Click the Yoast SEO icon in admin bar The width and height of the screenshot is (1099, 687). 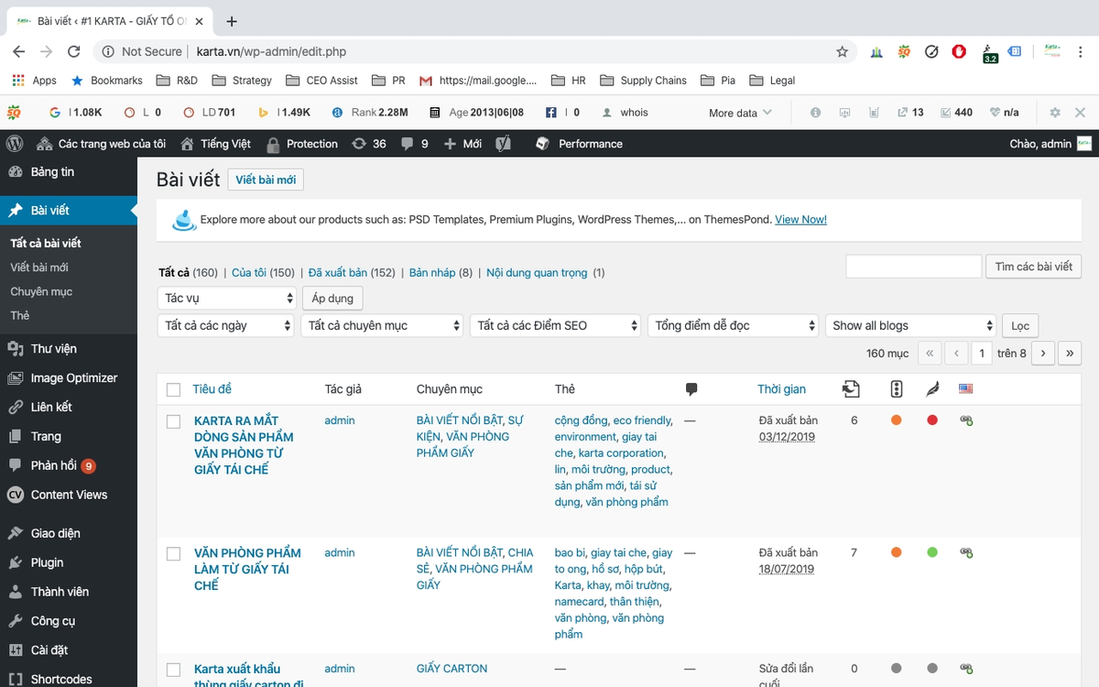[x=502, y=144]
